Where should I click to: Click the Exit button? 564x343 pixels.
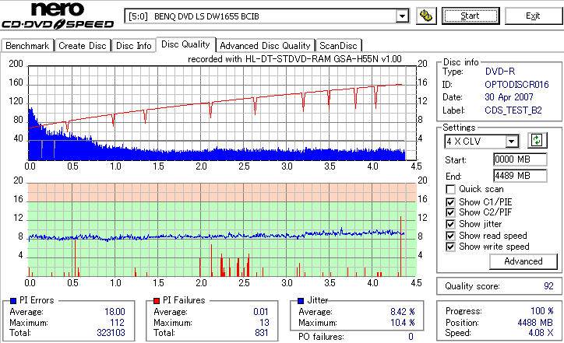click(533, 16)
